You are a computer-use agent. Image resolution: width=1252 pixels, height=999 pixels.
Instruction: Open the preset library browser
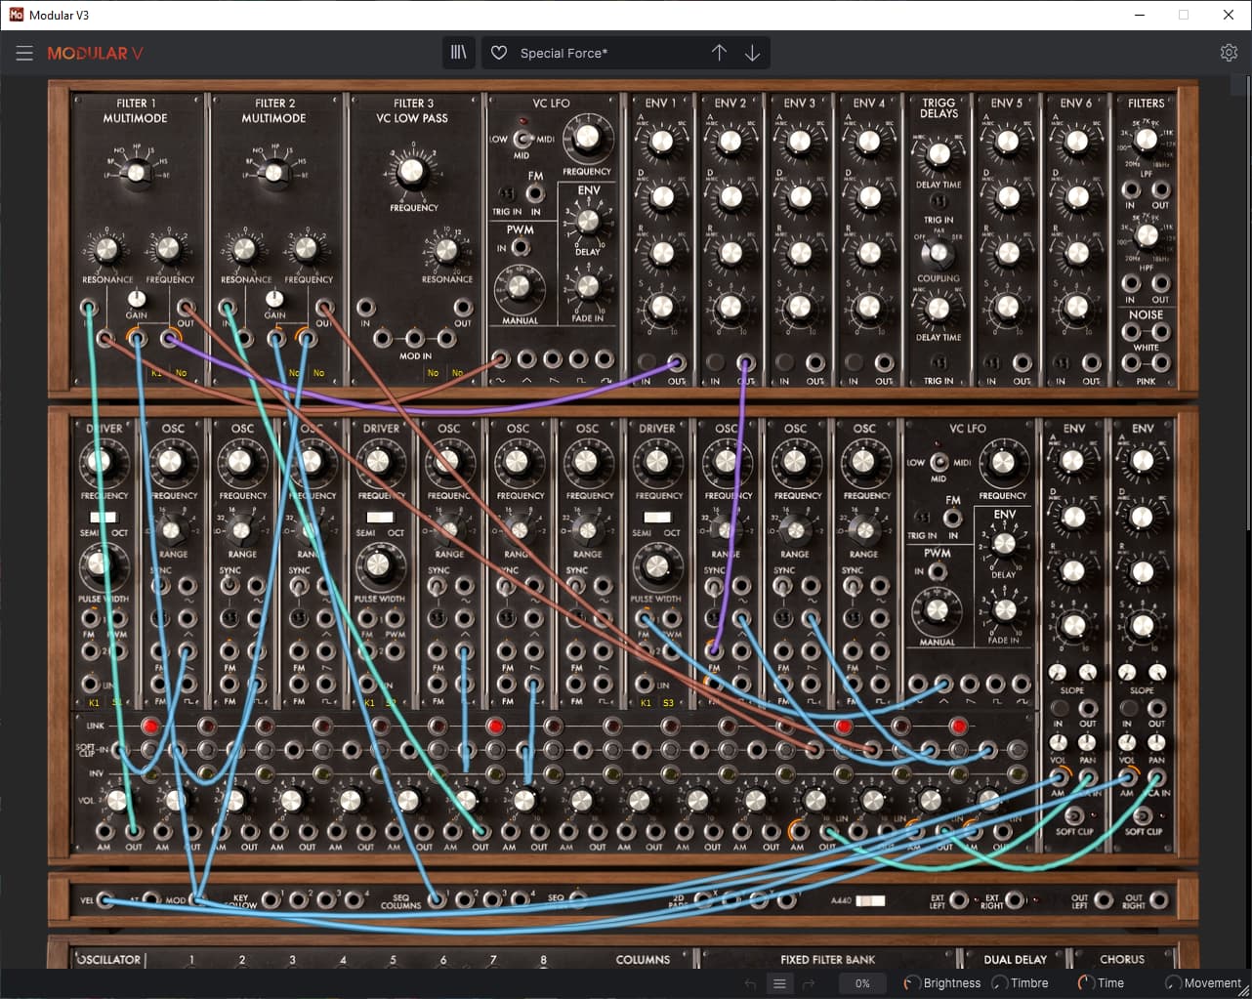pos(459,53)
